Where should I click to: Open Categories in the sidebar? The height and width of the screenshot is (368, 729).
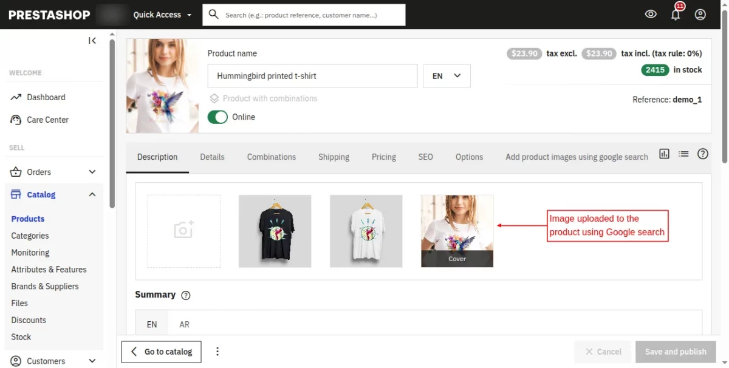30,236
